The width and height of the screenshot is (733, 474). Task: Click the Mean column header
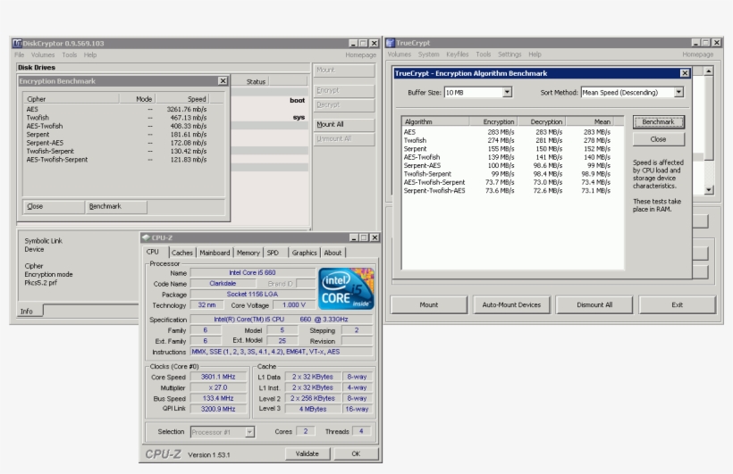pos(590,121)
